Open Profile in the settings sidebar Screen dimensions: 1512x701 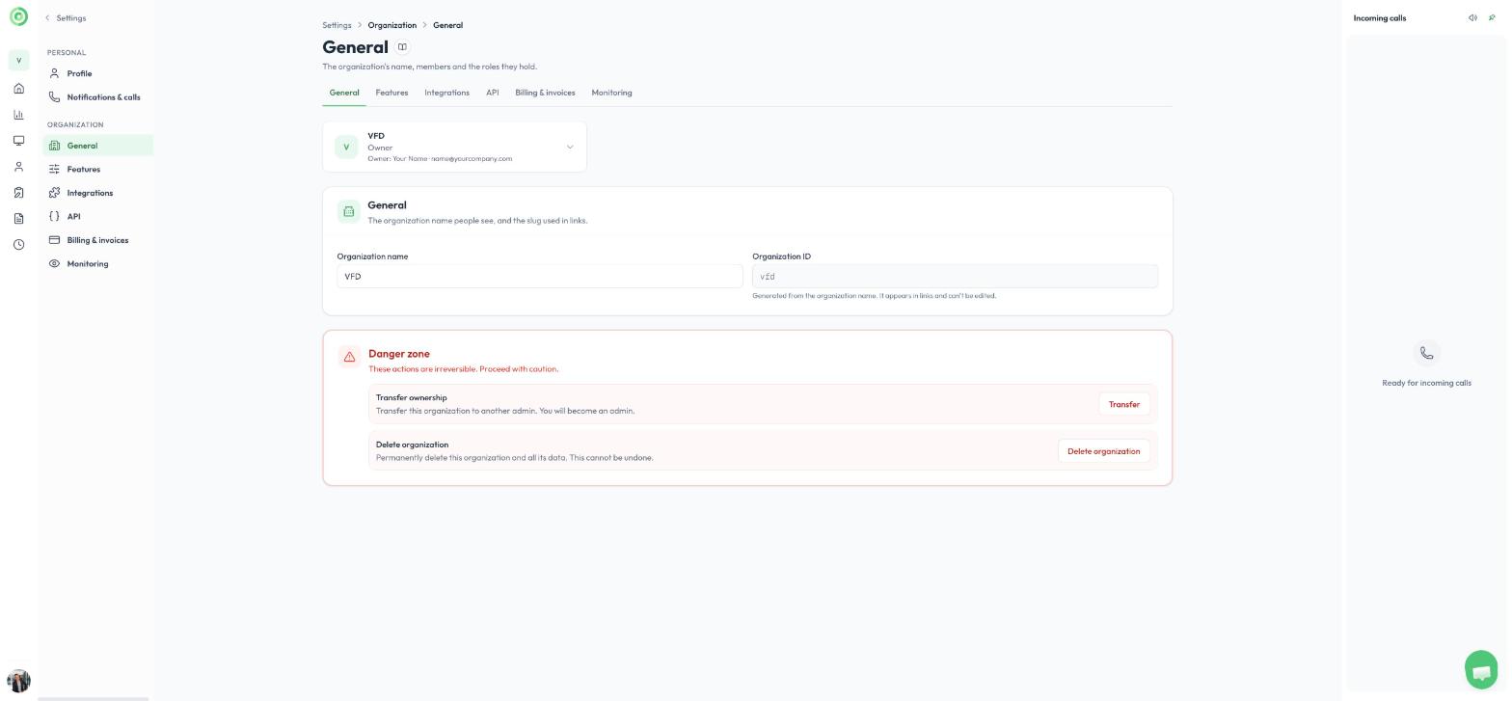(x=97, y=73)
